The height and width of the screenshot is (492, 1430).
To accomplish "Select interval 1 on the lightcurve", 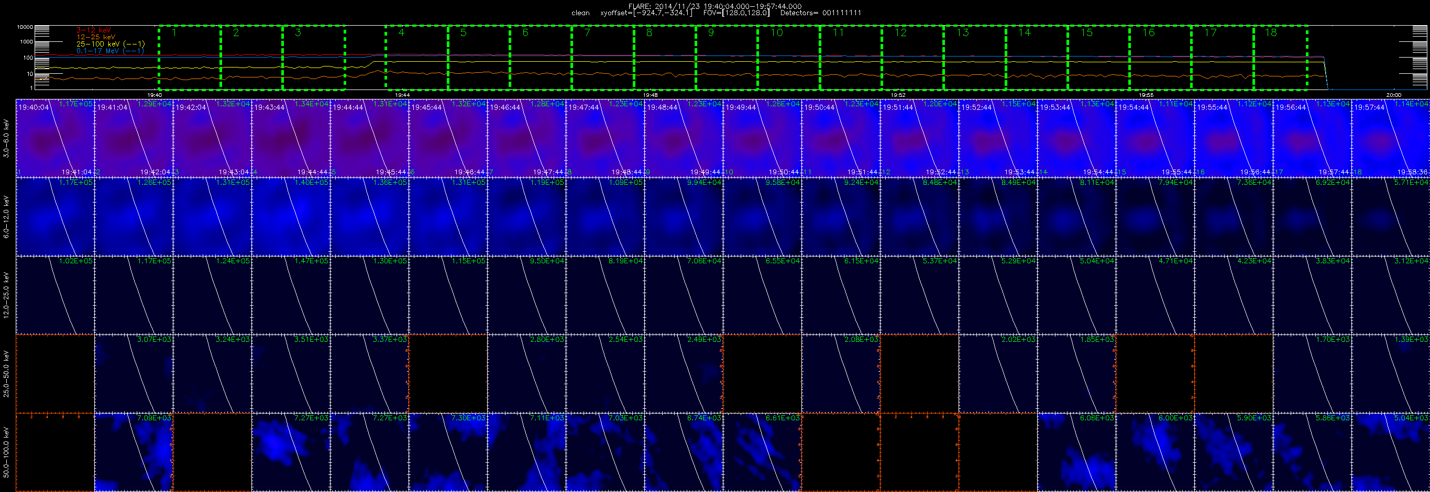I will click(189, 57).
